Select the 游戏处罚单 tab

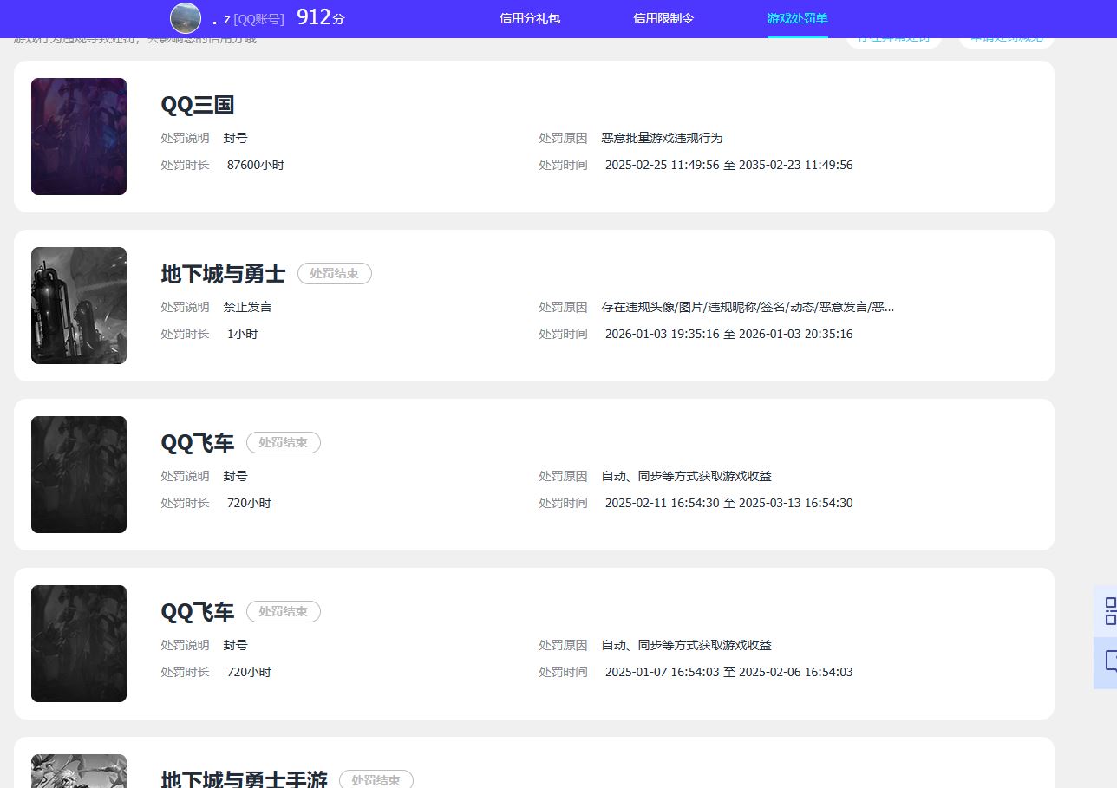[797, 18]
